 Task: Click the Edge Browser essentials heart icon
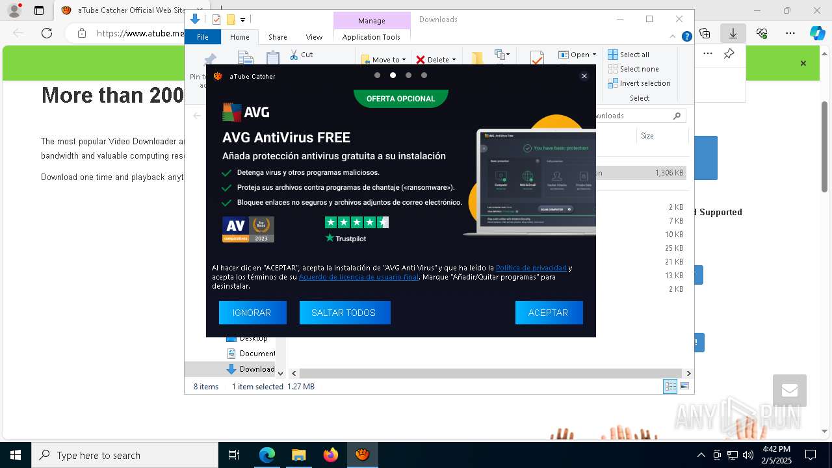[x=762, y=32]
